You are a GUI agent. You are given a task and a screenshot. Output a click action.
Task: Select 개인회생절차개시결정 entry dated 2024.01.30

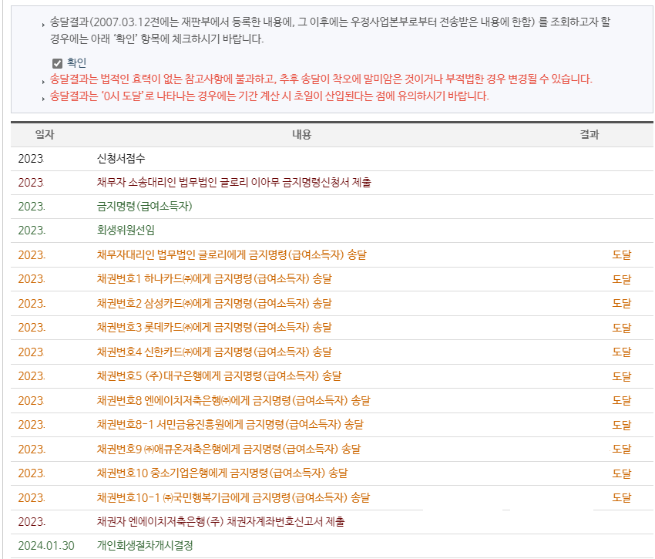tap(144, 546)
